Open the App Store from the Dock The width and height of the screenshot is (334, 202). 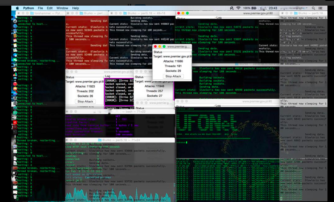(15, 93)
